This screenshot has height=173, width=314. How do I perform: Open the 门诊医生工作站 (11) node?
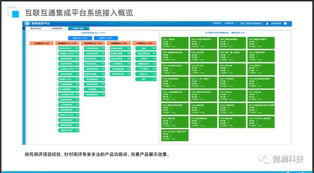69,69
